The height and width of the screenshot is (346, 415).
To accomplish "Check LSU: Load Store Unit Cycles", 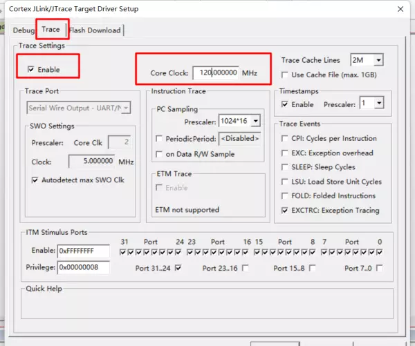I will [284, 182].
